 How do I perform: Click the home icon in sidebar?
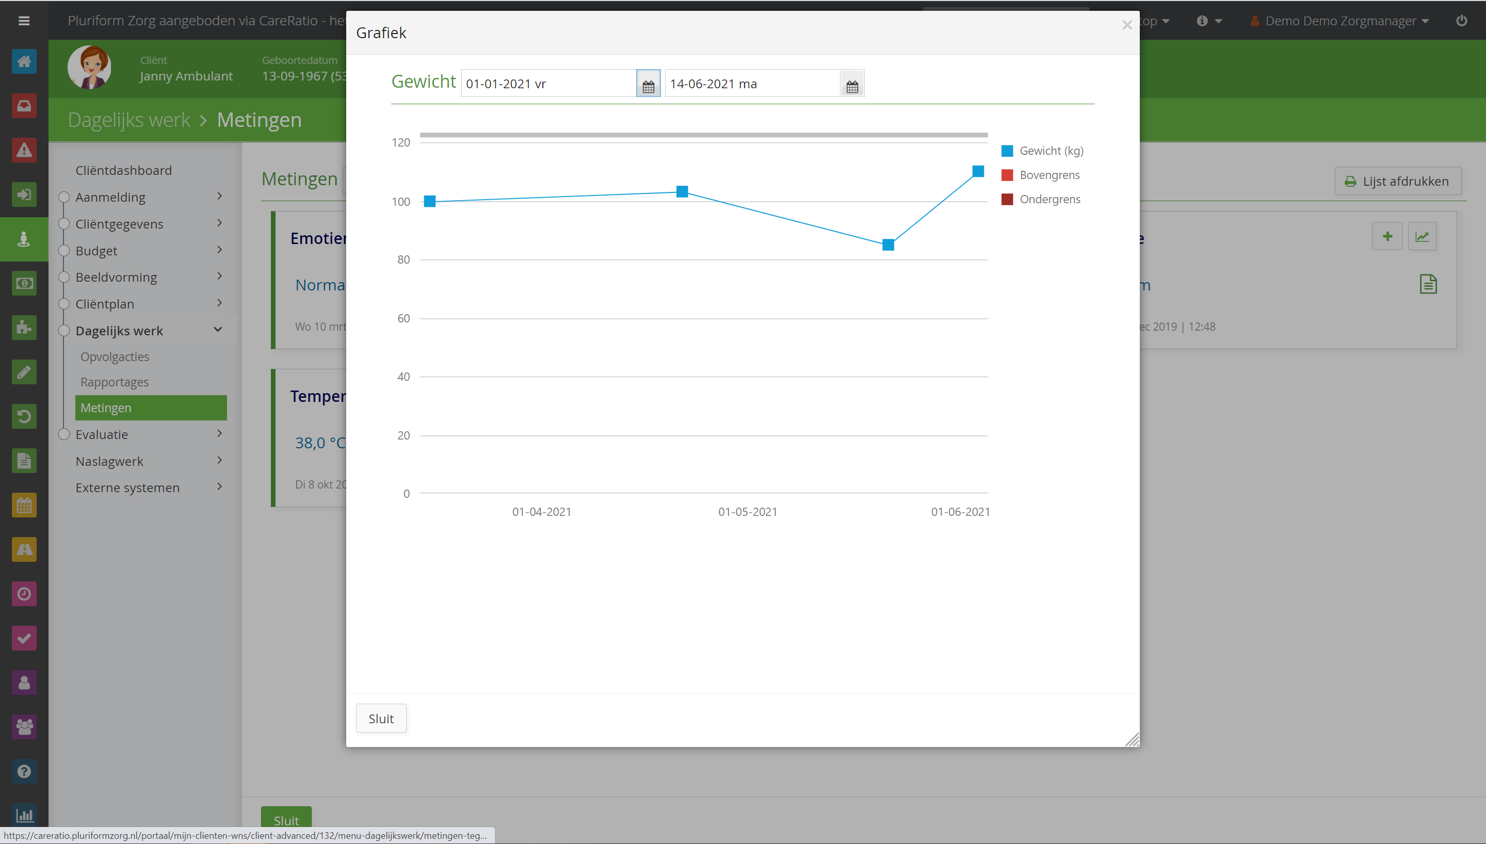[x=24, y=61]
